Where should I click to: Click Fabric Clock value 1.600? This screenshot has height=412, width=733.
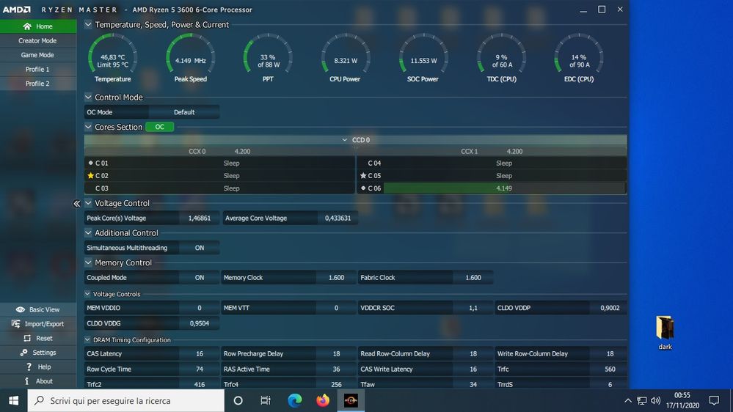[473, 277]
